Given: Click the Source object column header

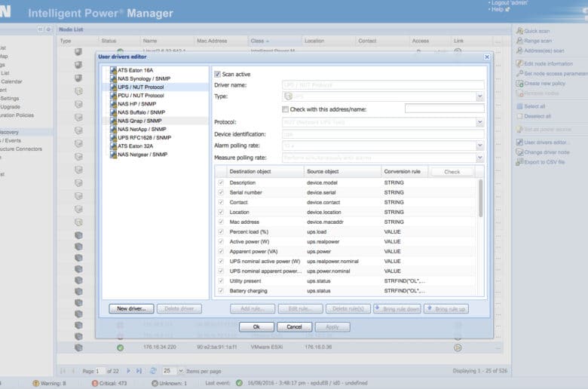Looking at the screenshot, I should 342,171.
